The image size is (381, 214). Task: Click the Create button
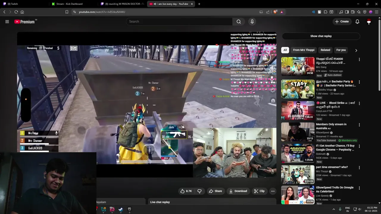(342, 21)
